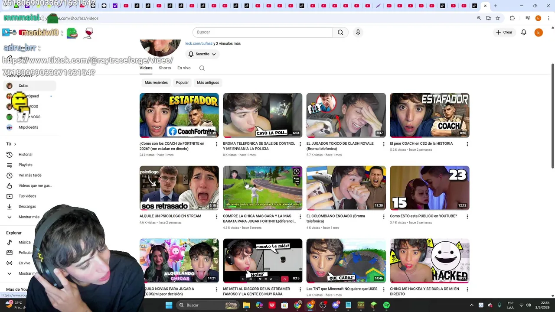Open the Windows Start menu

169,305
